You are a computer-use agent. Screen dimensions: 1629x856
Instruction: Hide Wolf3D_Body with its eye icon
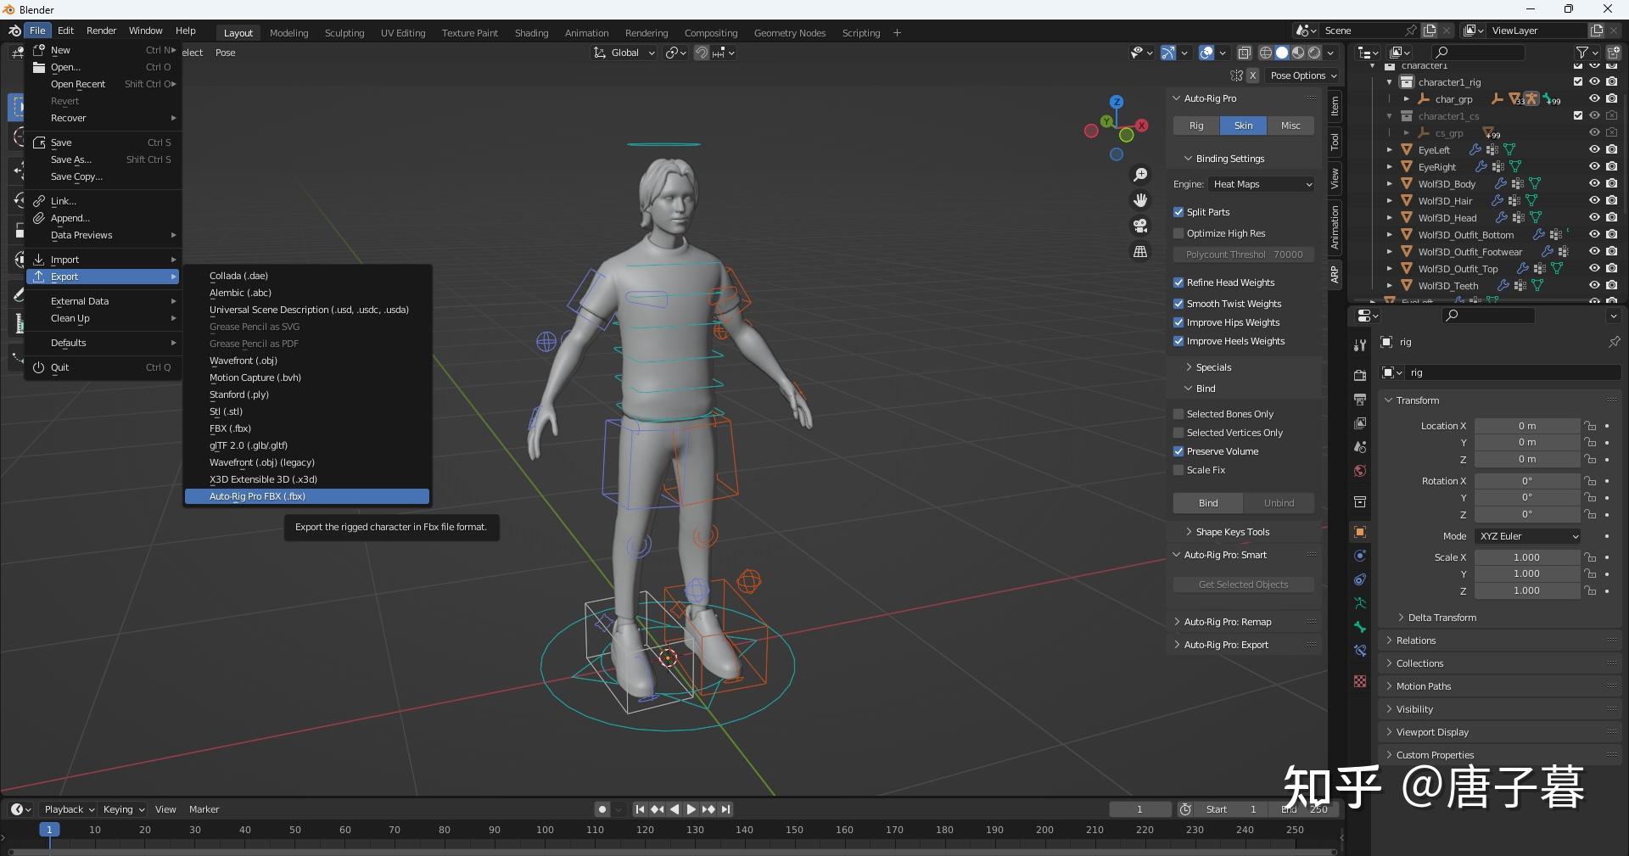click(x=1594, y=183)
